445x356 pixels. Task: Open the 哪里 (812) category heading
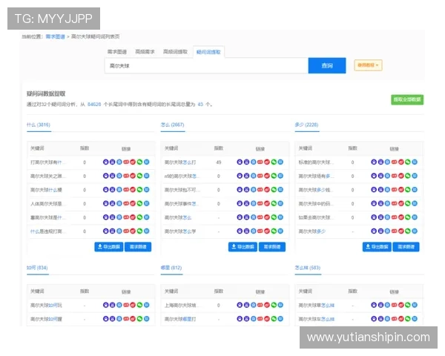(x=171, y=268)
